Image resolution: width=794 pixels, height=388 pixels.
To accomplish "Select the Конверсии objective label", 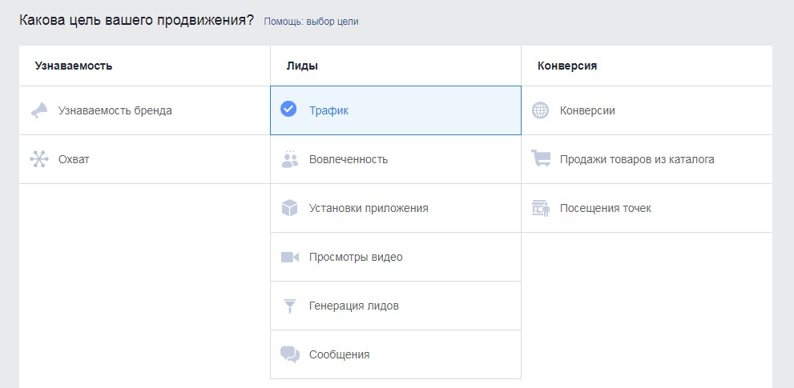I will click(x=587, y=110).
